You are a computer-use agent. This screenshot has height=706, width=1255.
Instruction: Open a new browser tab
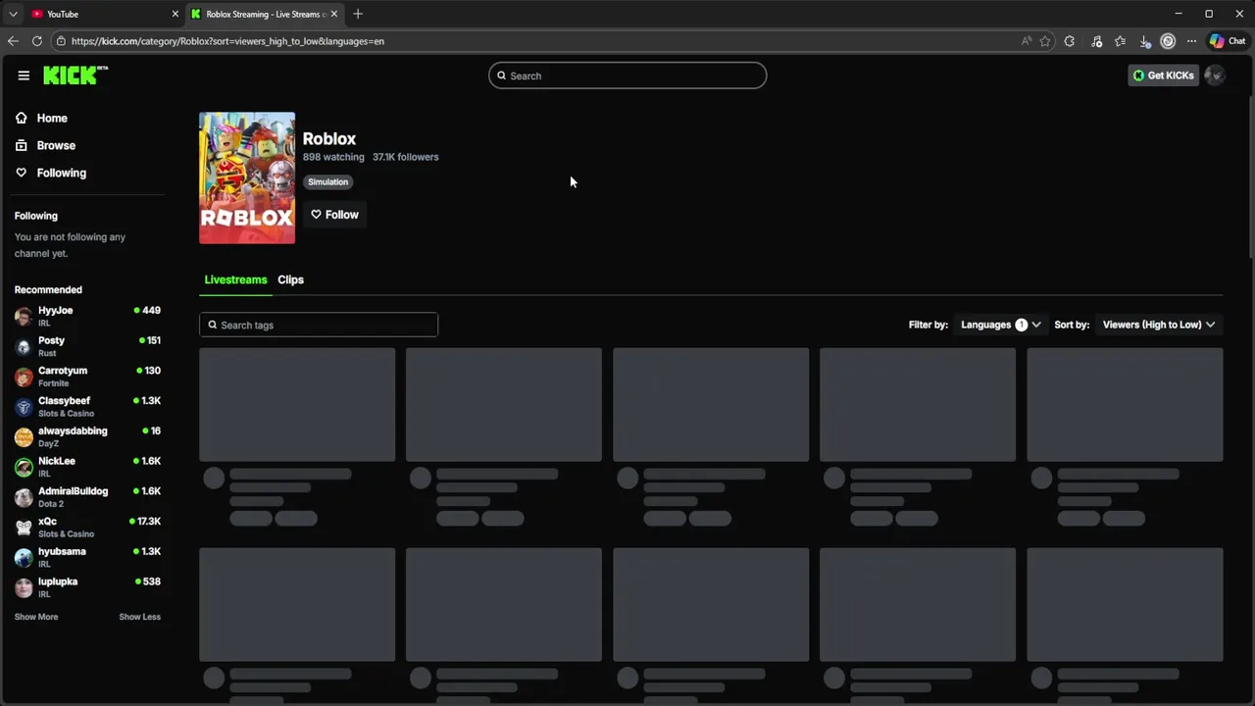click(358, 14)
